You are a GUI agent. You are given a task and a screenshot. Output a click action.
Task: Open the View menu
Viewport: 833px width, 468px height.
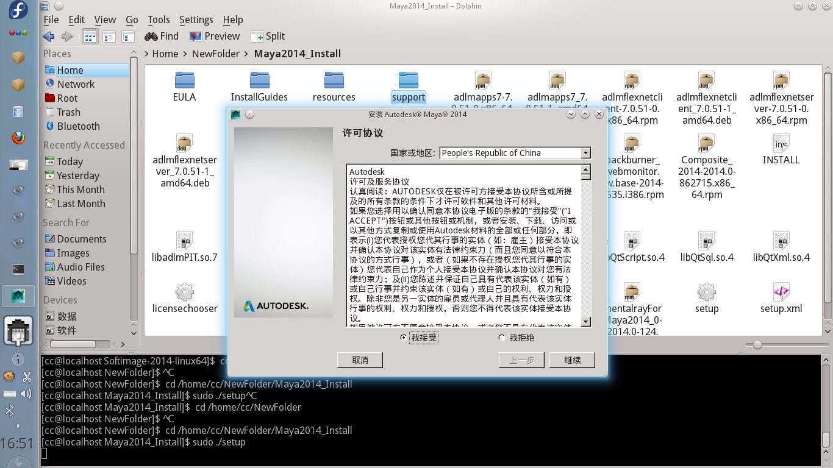(105, 19)
